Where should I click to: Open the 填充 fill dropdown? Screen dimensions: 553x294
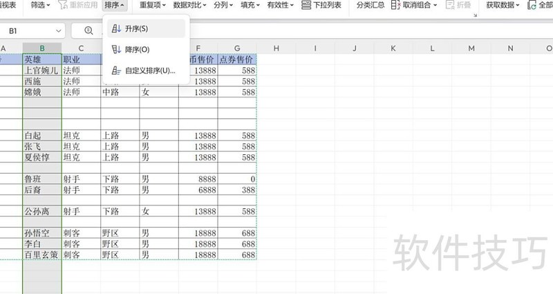(250, 5)
